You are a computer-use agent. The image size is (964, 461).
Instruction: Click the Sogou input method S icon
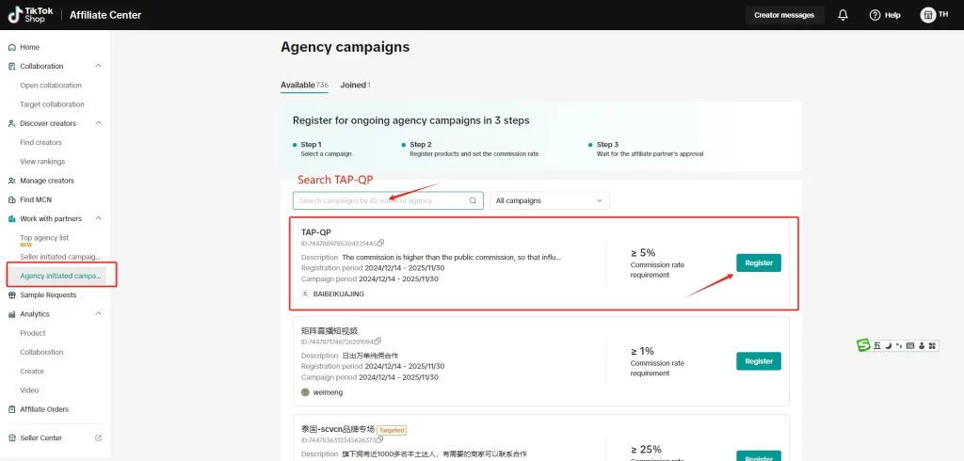[864, 345]
